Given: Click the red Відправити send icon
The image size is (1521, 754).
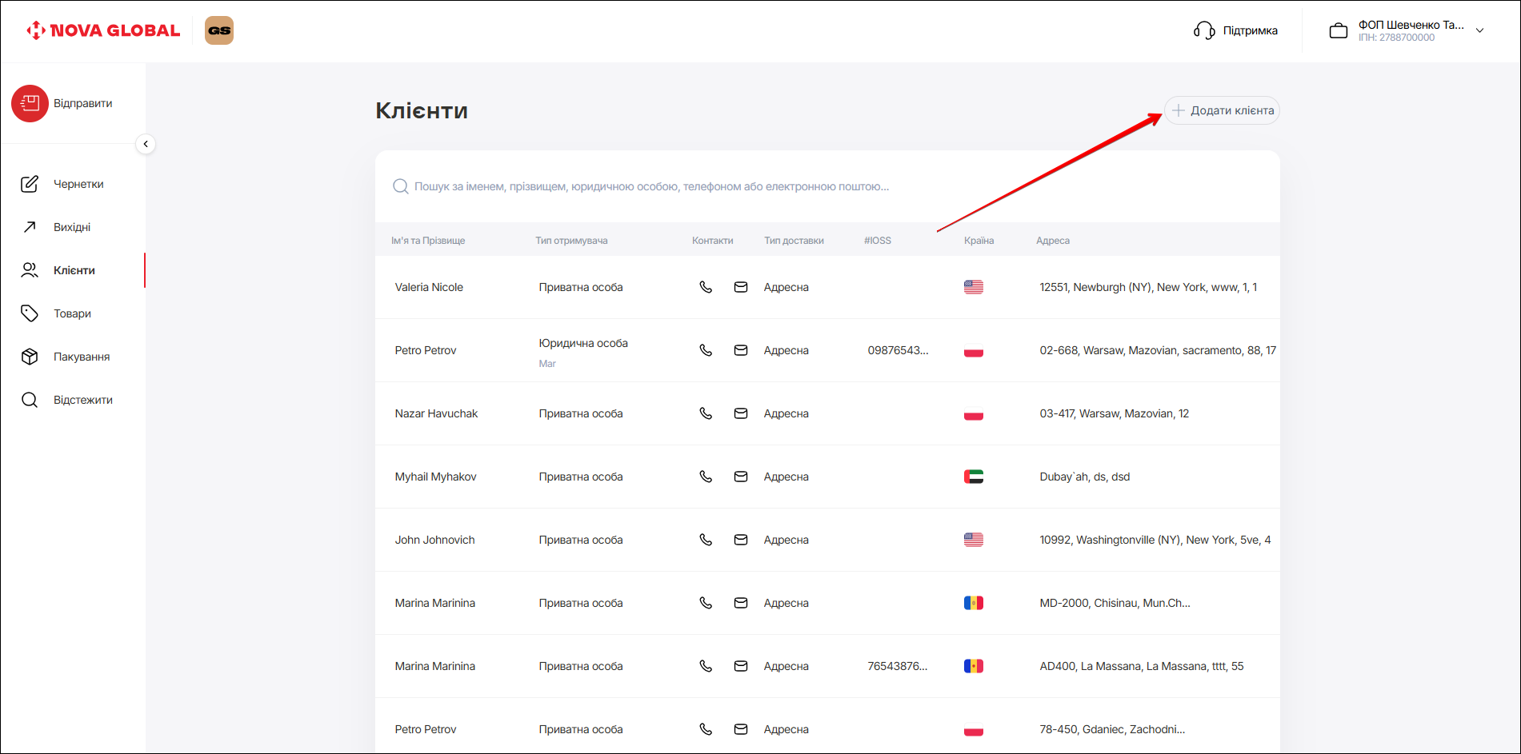Looking at the screenshot, I should pyautogui.click(x=30, y=103).
